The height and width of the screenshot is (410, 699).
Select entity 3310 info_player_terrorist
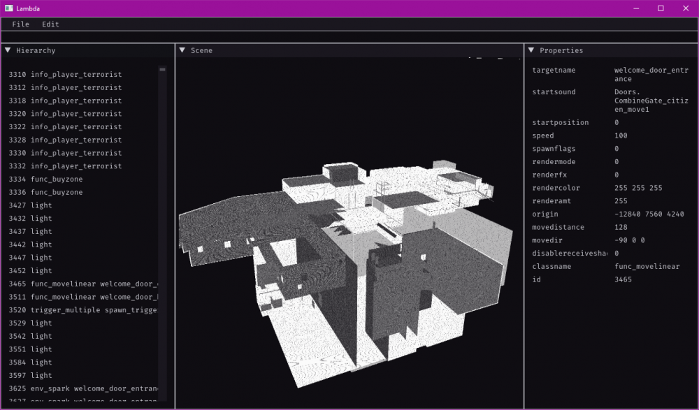coord(65,75)
